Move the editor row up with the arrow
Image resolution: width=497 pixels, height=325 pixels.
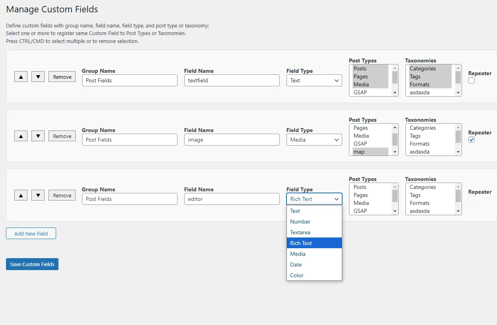[x=21, y=195]
